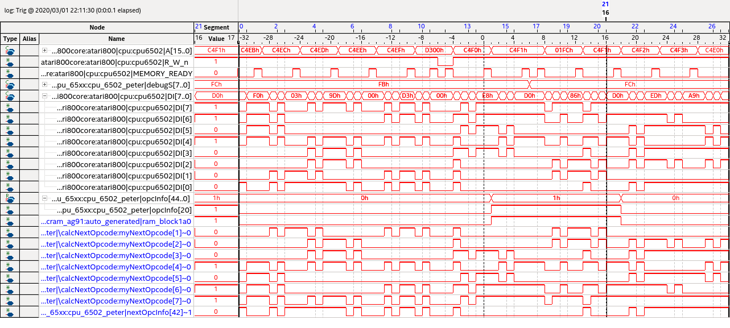Viewport: 730px width, 328px height.
Task: Click the type icon next to MEMORY_READY
Action: pyautogui.click(x=10, y=73)
